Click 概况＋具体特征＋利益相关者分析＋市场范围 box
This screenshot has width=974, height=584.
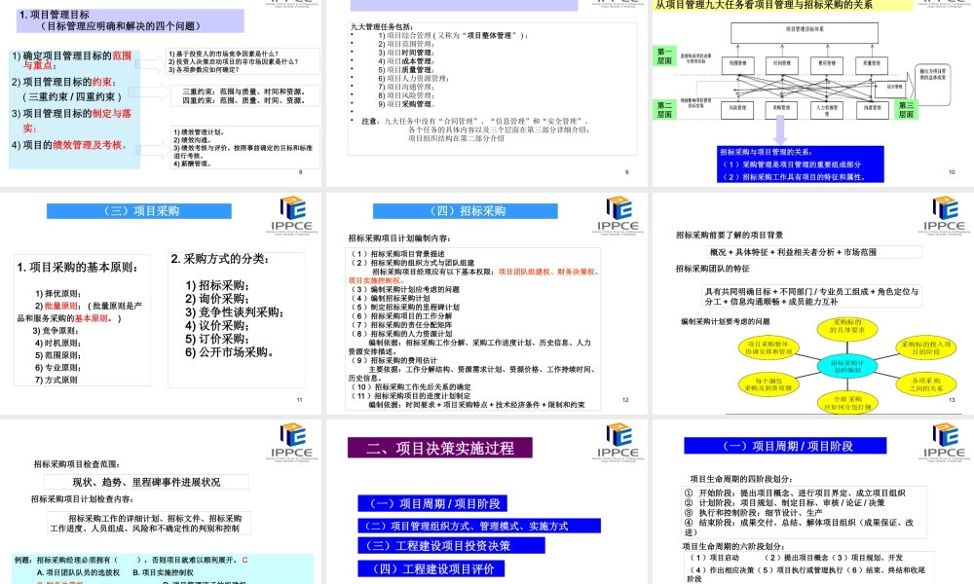pos(813,252)
